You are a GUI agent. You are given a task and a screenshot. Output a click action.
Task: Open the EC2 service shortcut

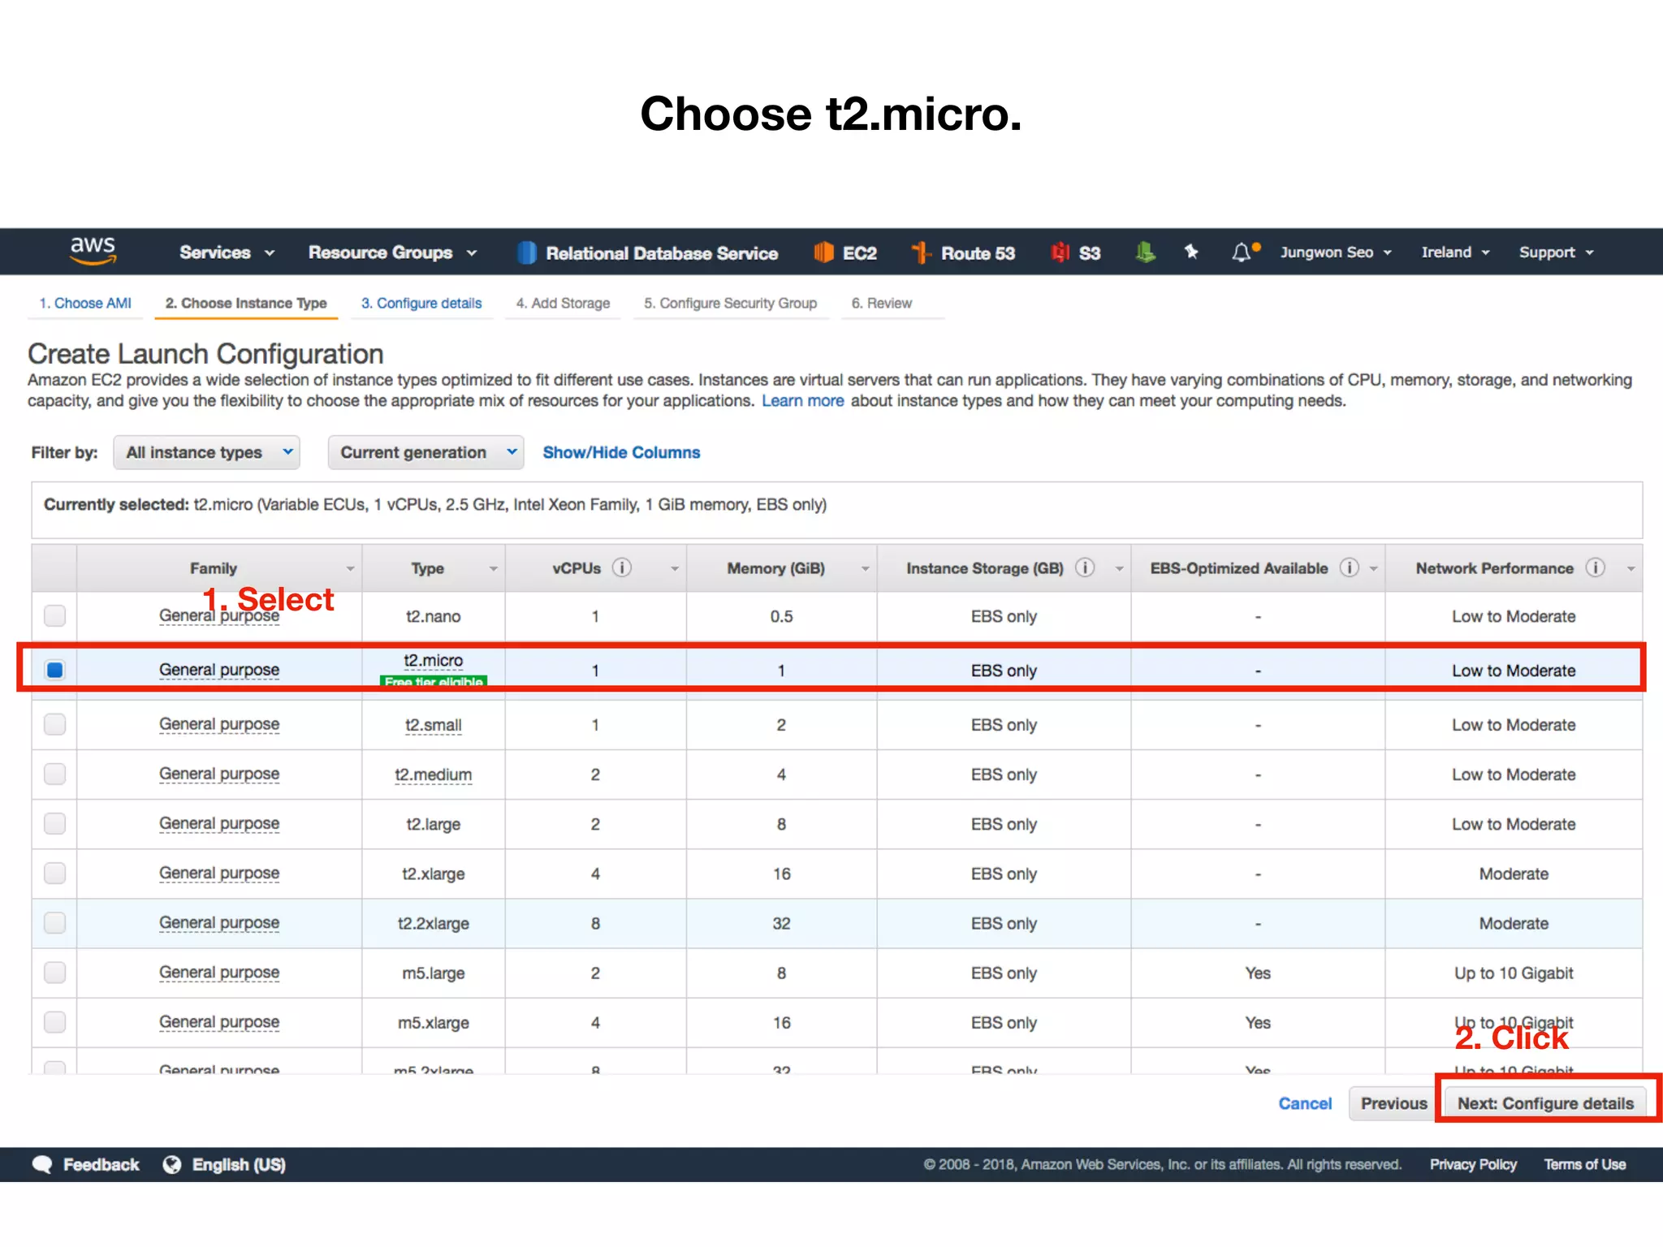pyautogui.click(x=845, y=252)
